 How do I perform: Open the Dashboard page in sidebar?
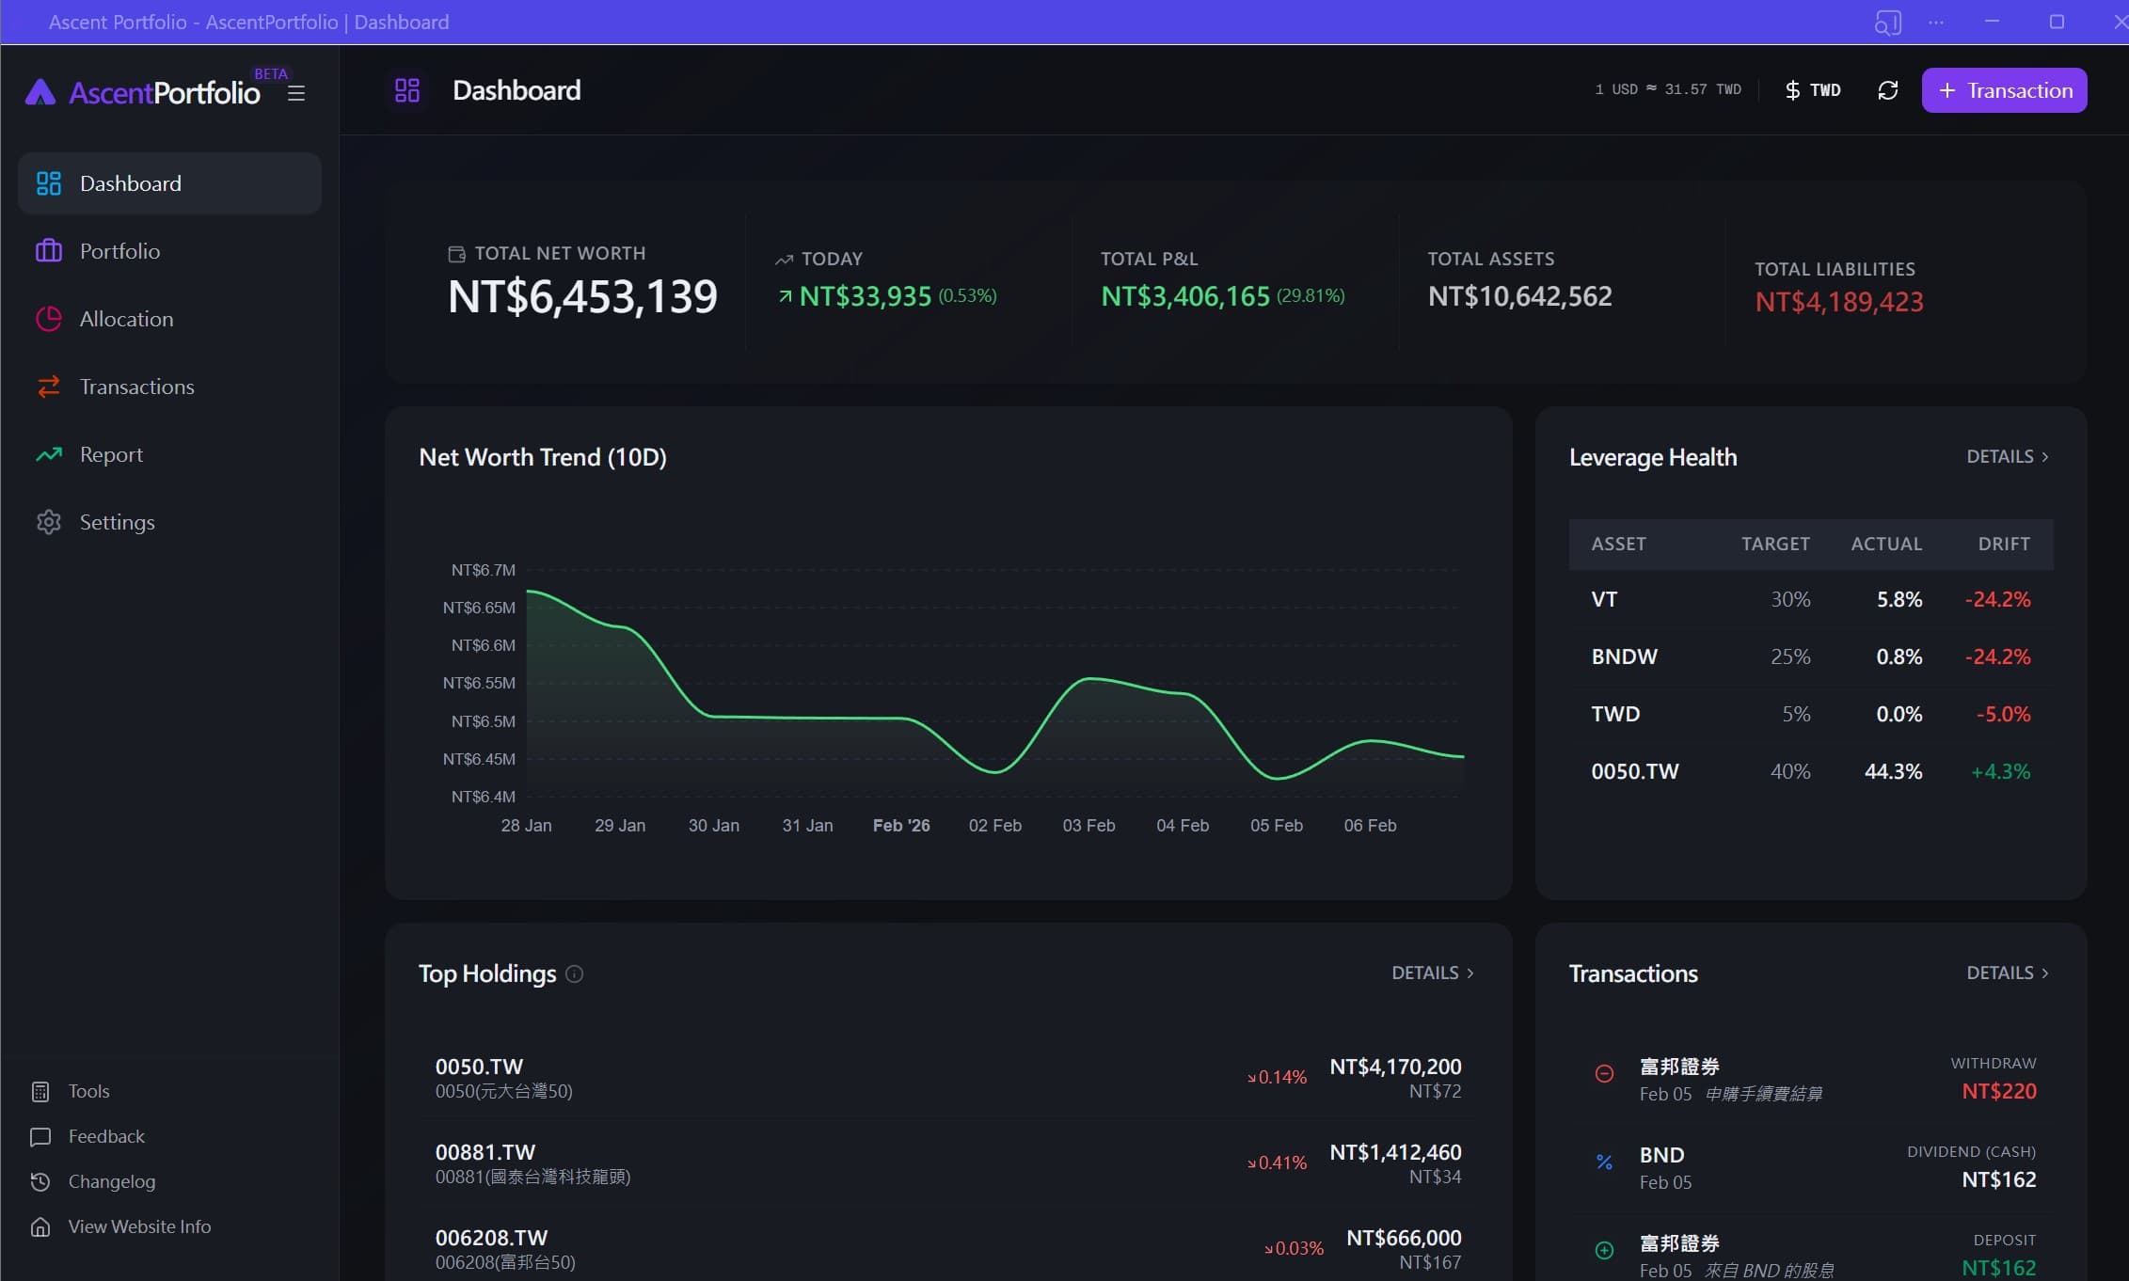tap(169, 183)
